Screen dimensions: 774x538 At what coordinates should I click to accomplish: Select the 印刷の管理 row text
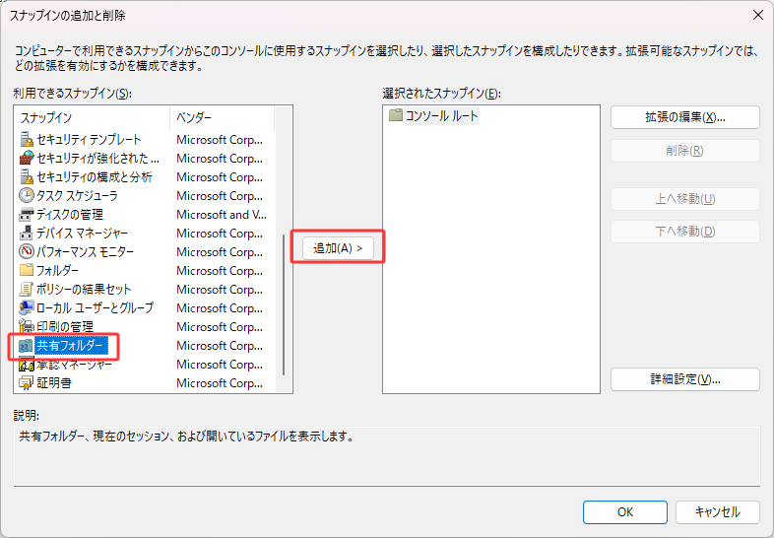pos(65,326)
